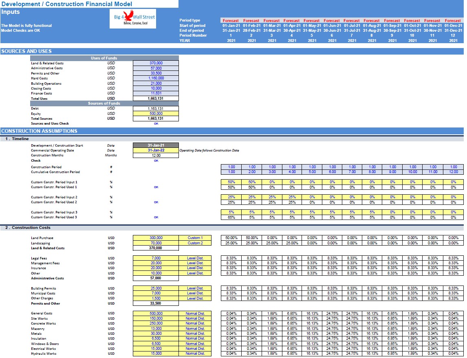Open Building Permits Level Dist. selector
This screenshot has height=358, width=467.
tap(195, 288)
